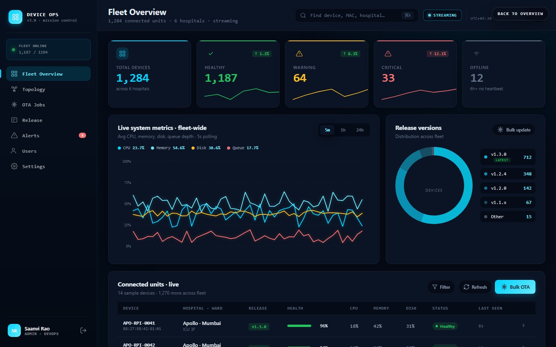
Task: Click the Bulk update button
Action: 514,130
